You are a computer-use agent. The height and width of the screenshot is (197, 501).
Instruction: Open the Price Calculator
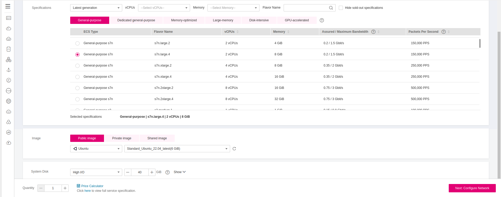click(92, 186)
